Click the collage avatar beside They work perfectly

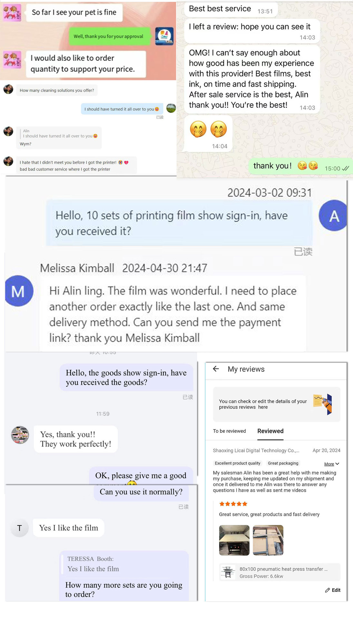[x=20, y=435]
